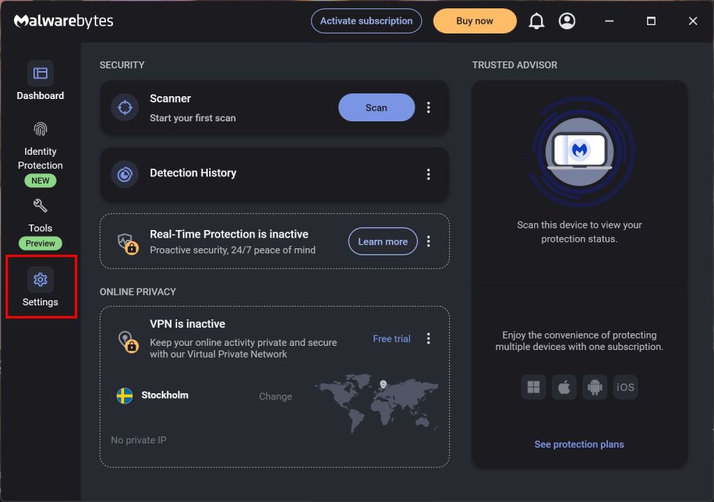Screen dimensions: 714x502
Task: Click the Trusted Advisor laptop illustration
Action: tap(579, 152)
